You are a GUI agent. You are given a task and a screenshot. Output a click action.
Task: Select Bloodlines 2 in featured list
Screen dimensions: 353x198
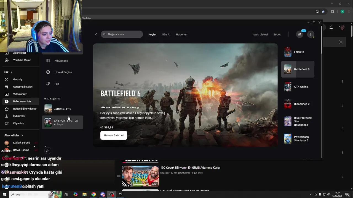pos(298,104)
